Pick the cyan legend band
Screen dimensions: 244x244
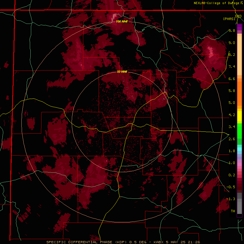239,149
